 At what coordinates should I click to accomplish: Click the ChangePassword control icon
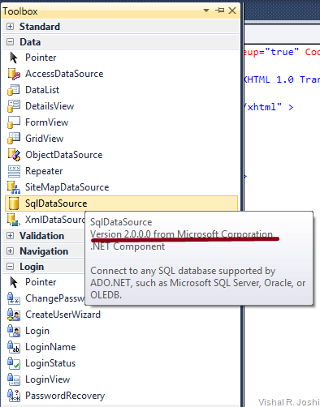(14, 298)
